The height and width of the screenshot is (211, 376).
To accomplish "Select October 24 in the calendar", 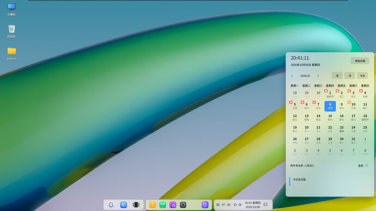I will click(354, 129).
